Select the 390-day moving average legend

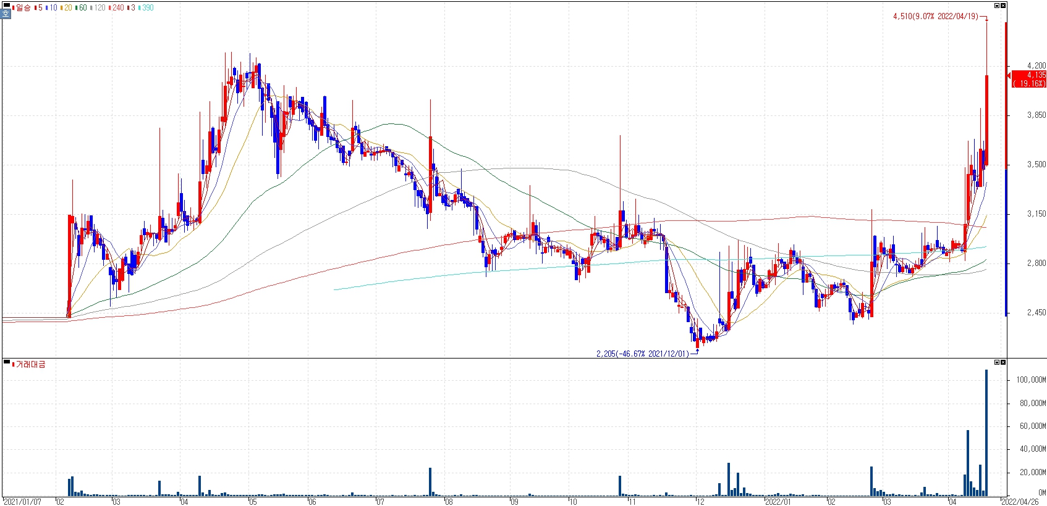[x=146, y=7]
